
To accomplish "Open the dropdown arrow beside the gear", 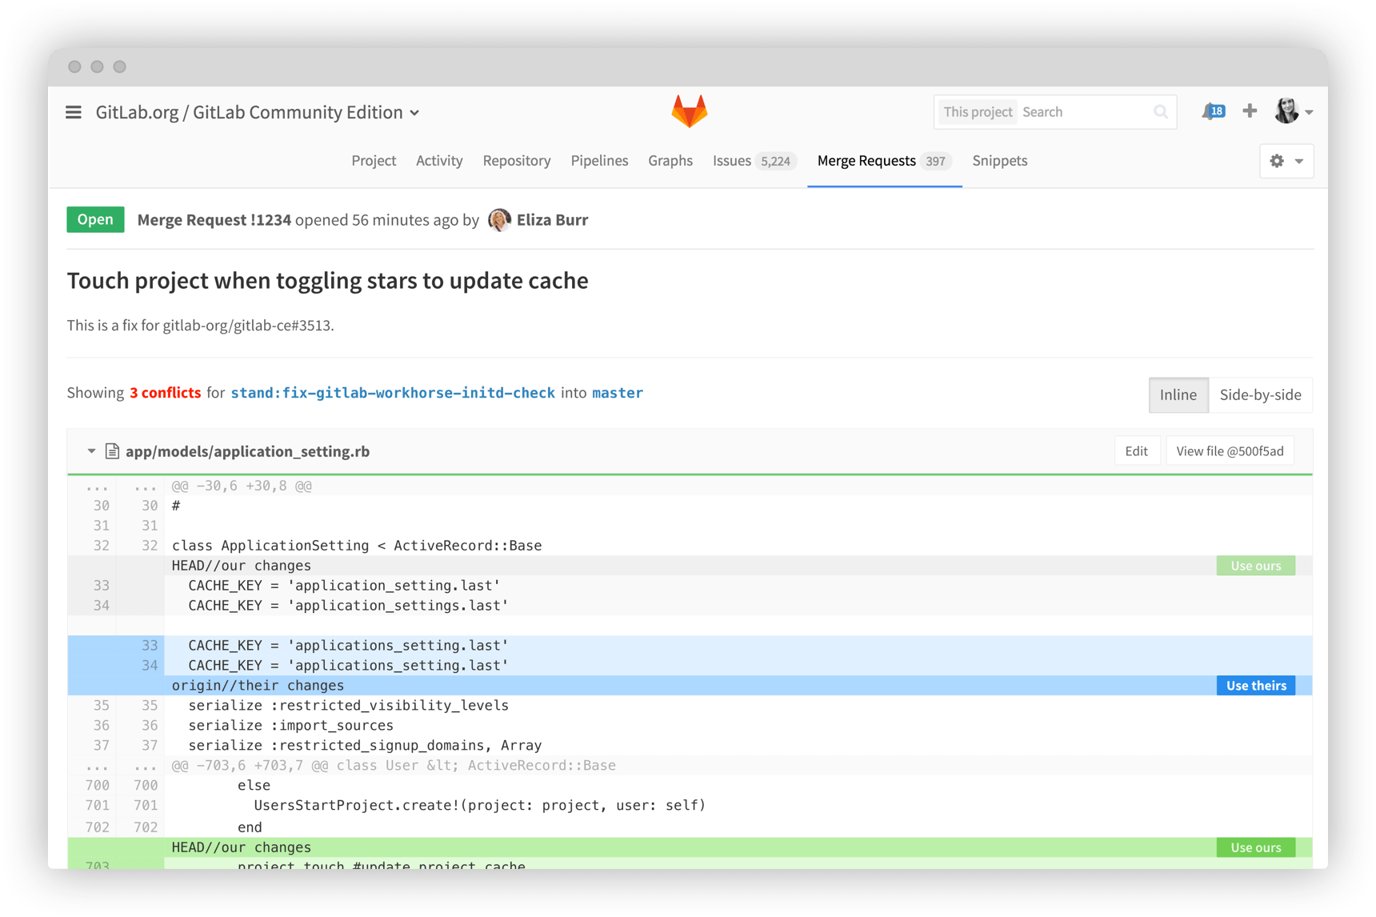I will (x=1299, y=162).
